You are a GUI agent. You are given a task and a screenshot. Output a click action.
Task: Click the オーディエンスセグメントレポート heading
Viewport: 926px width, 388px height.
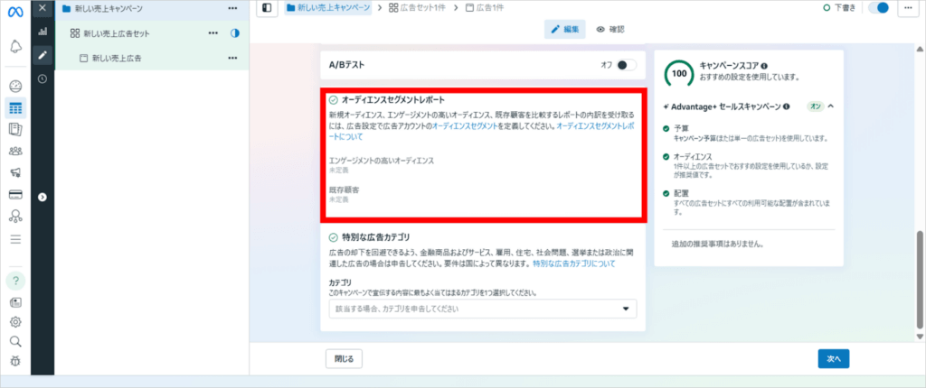coord(393,100)
